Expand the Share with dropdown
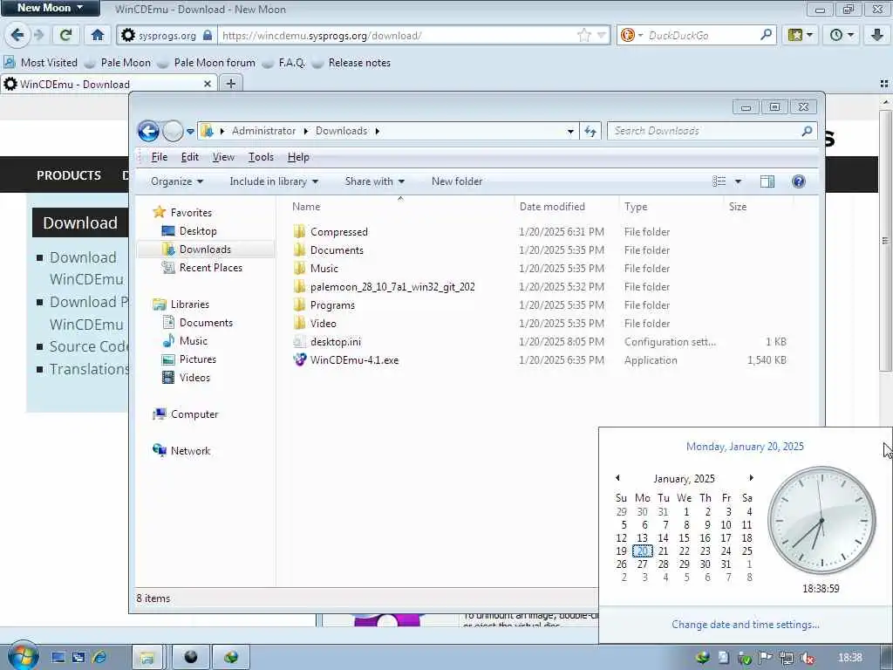This screenshot has height=670, width=893. tap(375, 181)
